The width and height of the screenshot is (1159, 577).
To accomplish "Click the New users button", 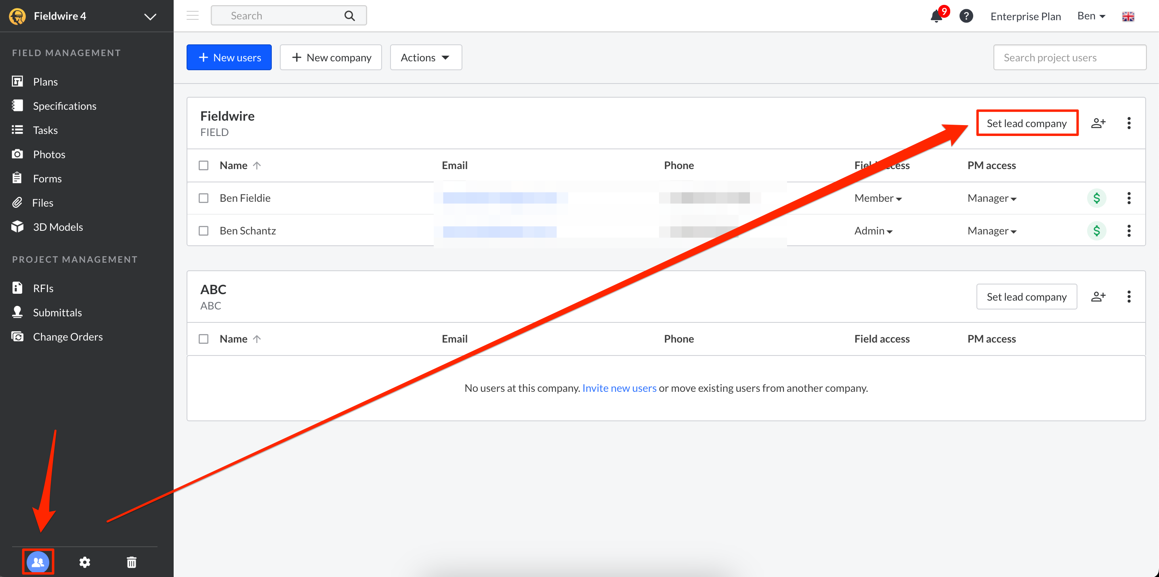I will [x=229, y=57].
